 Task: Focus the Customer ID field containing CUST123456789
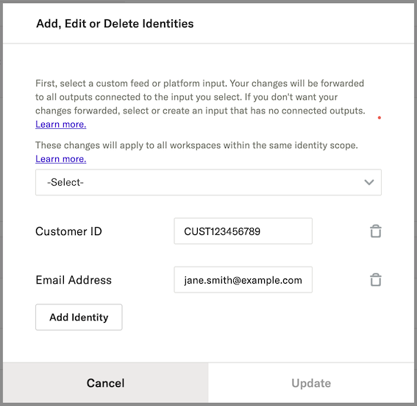click(x=243, y=231)
